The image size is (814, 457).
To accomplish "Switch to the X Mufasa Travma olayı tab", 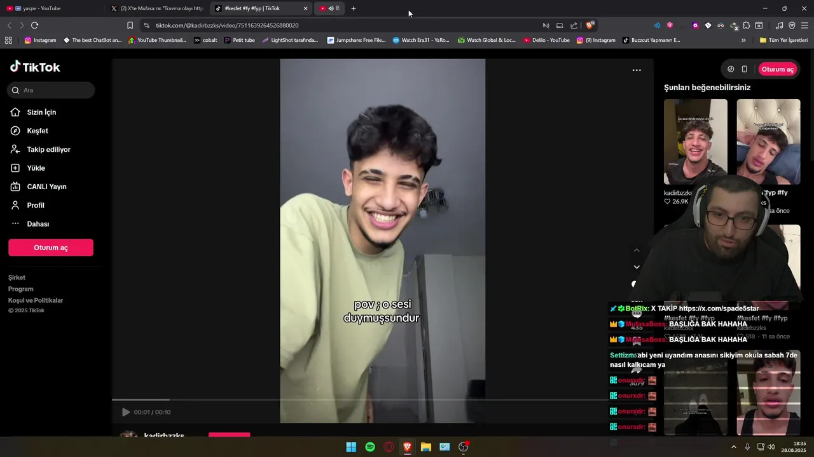I will tap(157, 8).
